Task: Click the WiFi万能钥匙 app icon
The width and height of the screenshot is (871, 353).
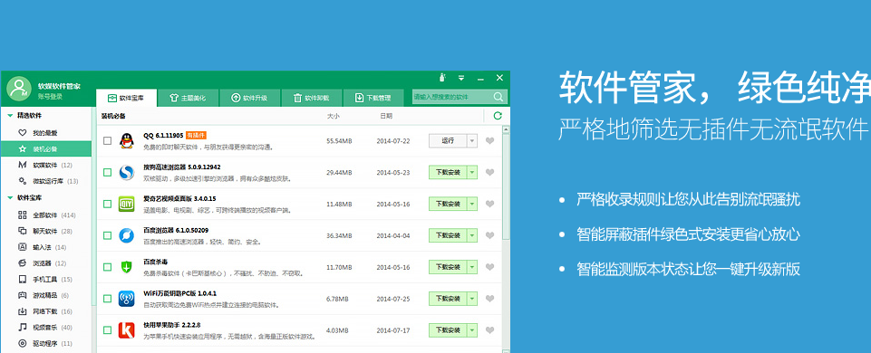Action: click(x=126, y=299)
